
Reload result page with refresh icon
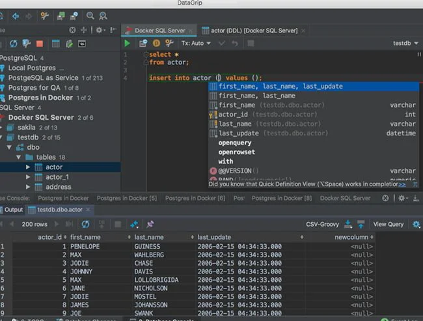tap(85, 224)
